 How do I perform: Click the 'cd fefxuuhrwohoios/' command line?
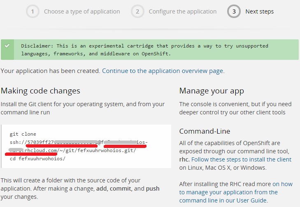[x=37, y=159]
